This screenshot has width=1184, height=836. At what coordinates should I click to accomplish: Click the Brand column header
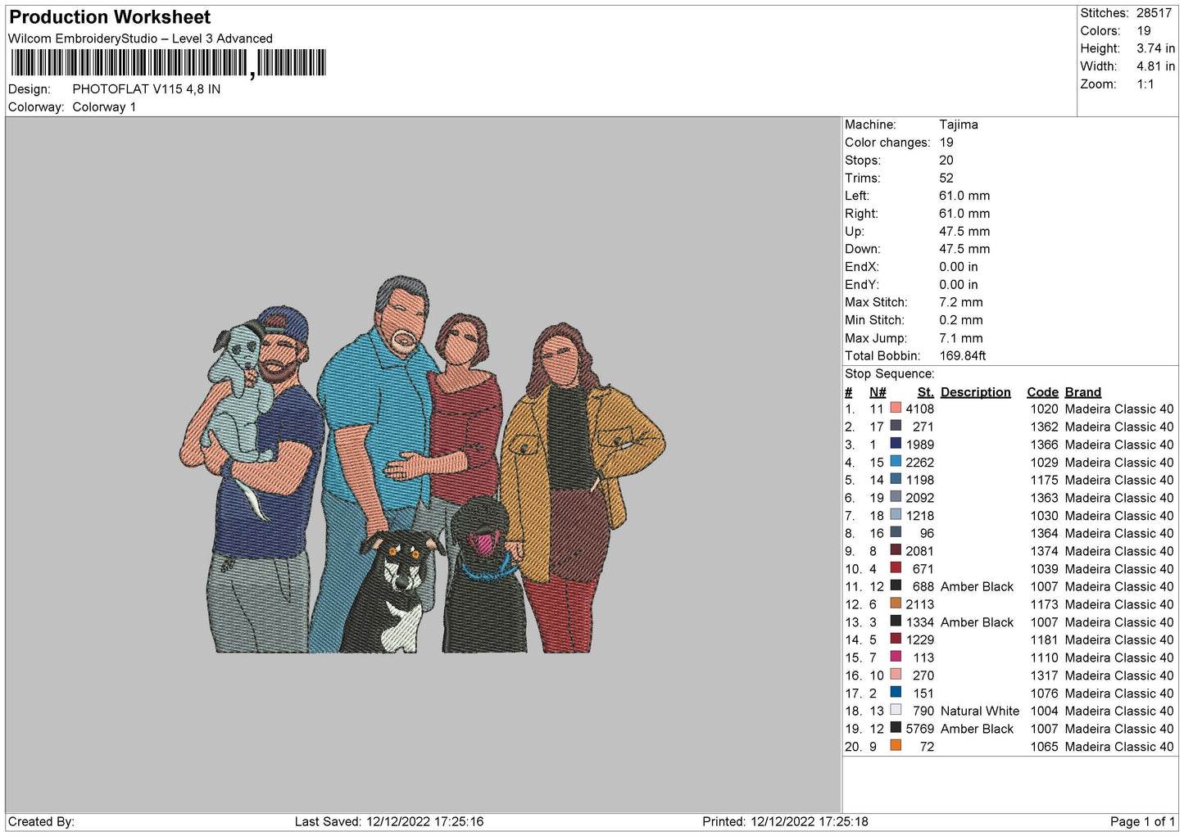tap(1082, 392)
